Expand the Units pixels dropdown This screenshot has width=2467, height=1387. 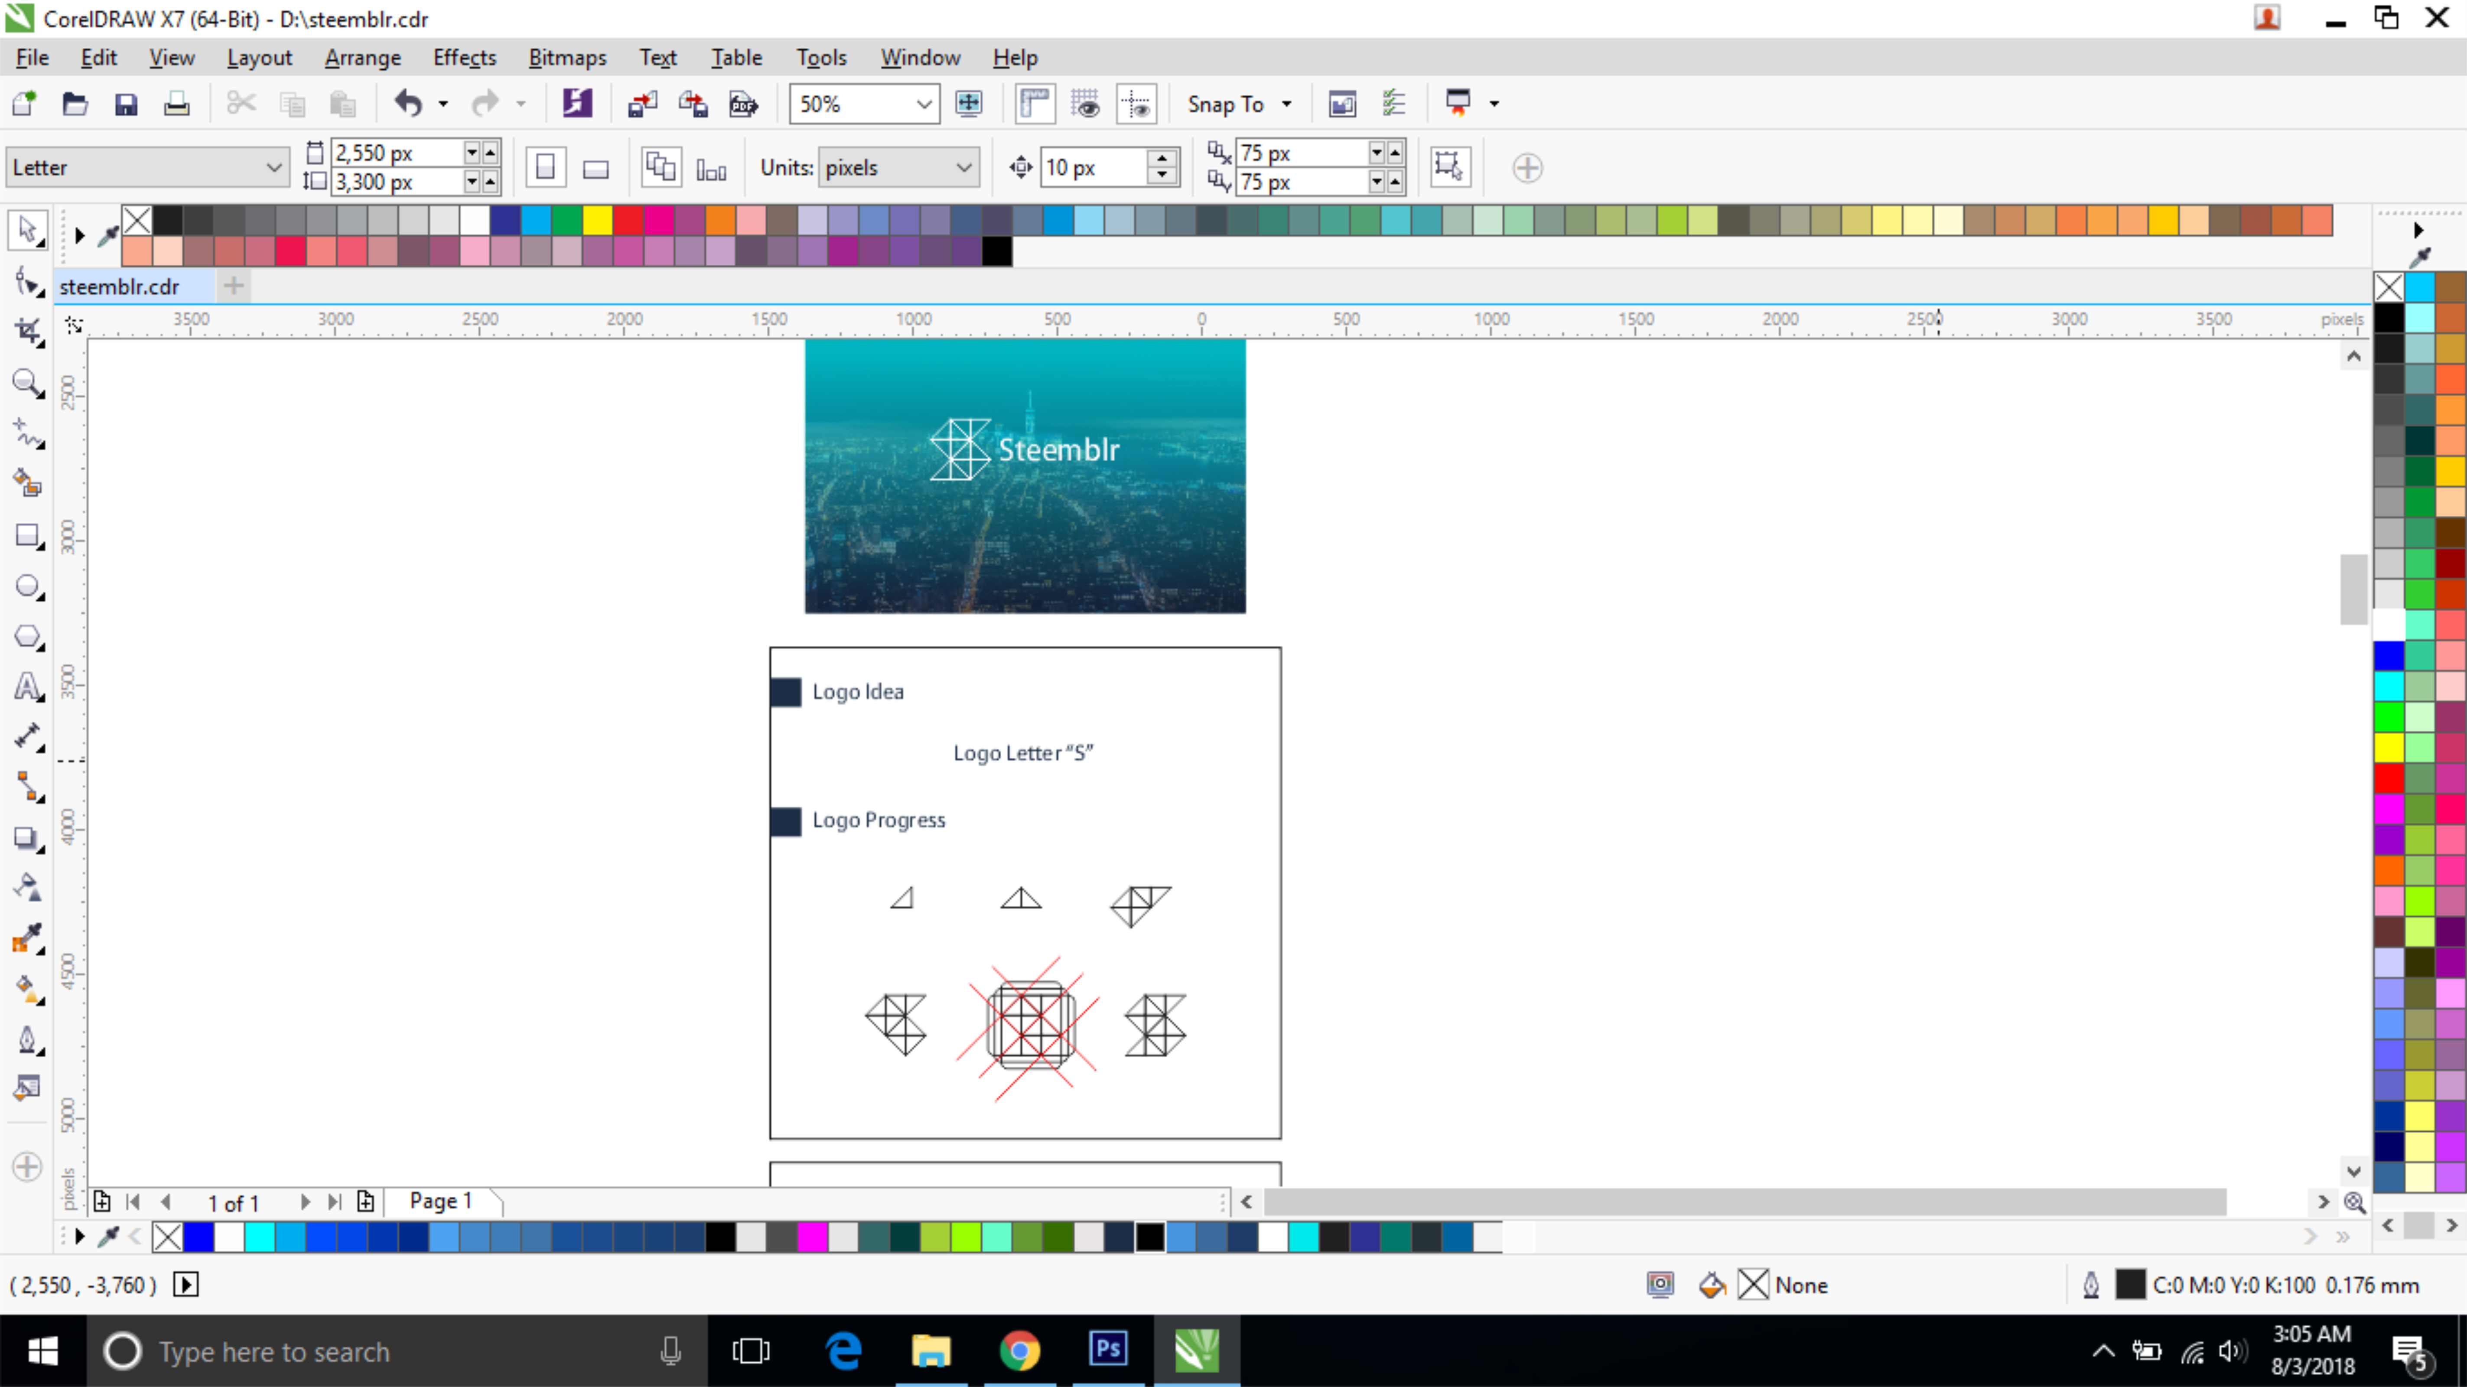click(x=963, y=168)
